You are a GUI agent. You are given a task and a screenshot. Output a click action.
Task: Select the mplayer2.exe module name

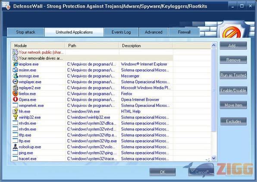click(x=30, y=88)
